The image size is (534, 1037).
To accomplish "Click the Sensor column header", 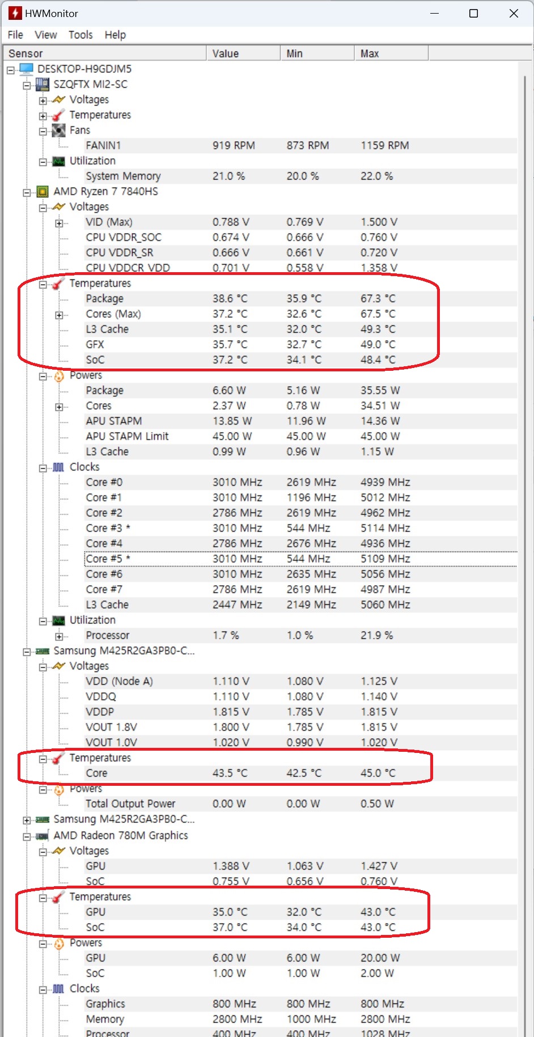I will pos(105,53).
